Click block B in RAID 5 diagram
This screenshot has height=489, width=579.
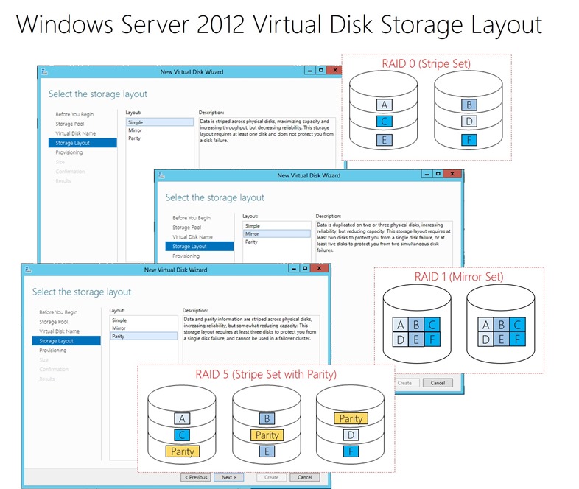[x=267, y=418]
